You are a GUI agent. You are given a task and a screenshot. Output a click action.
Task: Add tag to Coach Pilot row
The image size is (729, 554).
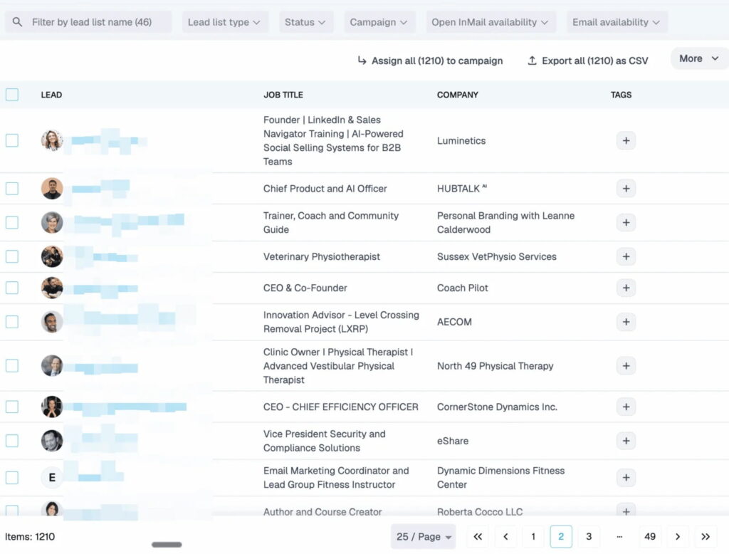pyautogui.click(x=626, y=288)
